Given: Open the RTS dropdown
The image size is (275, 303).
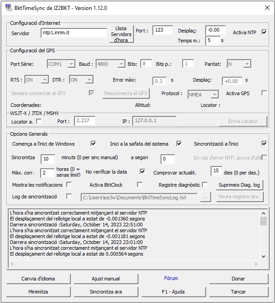Looking at the screenshot, I should 45,80.
